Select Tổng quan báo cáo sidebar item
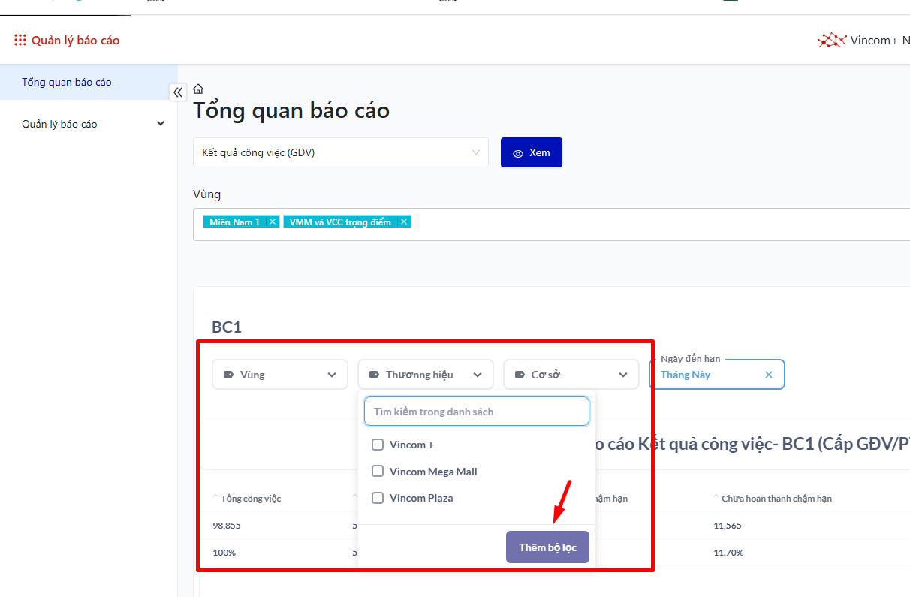This screenshot has height=597, width=910. 67,82
